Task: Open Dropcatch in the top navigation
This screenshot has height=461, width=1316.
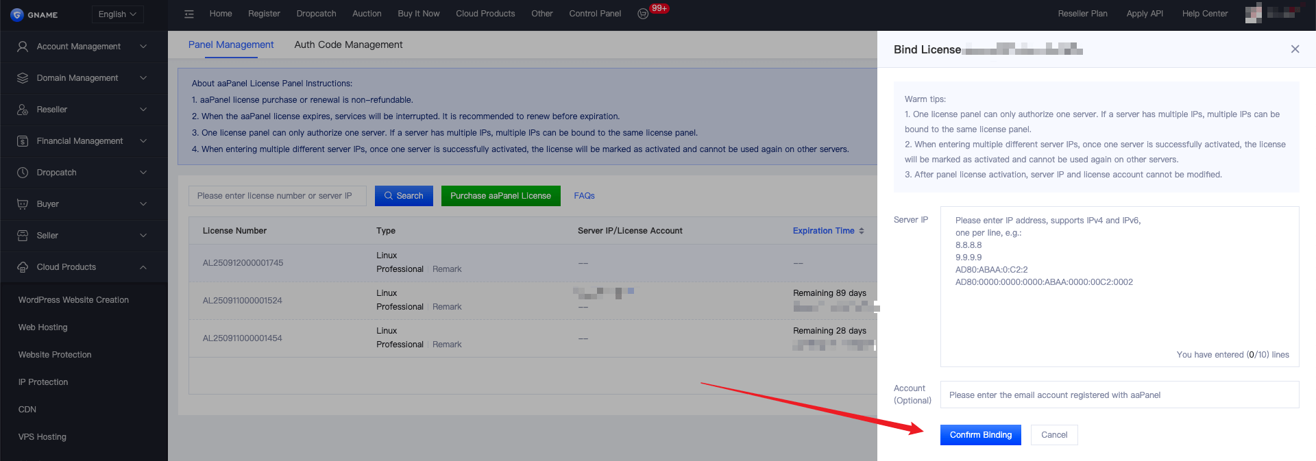Action: click(316, 14)
